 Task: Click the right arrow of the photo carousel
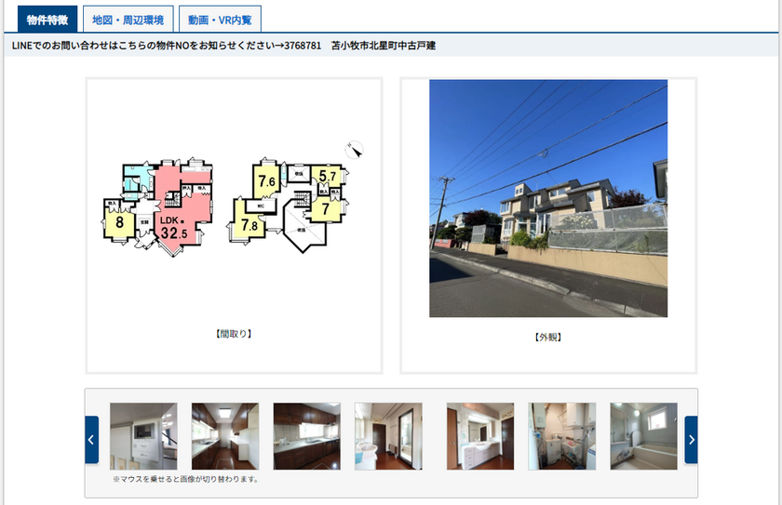pos(691,439)
